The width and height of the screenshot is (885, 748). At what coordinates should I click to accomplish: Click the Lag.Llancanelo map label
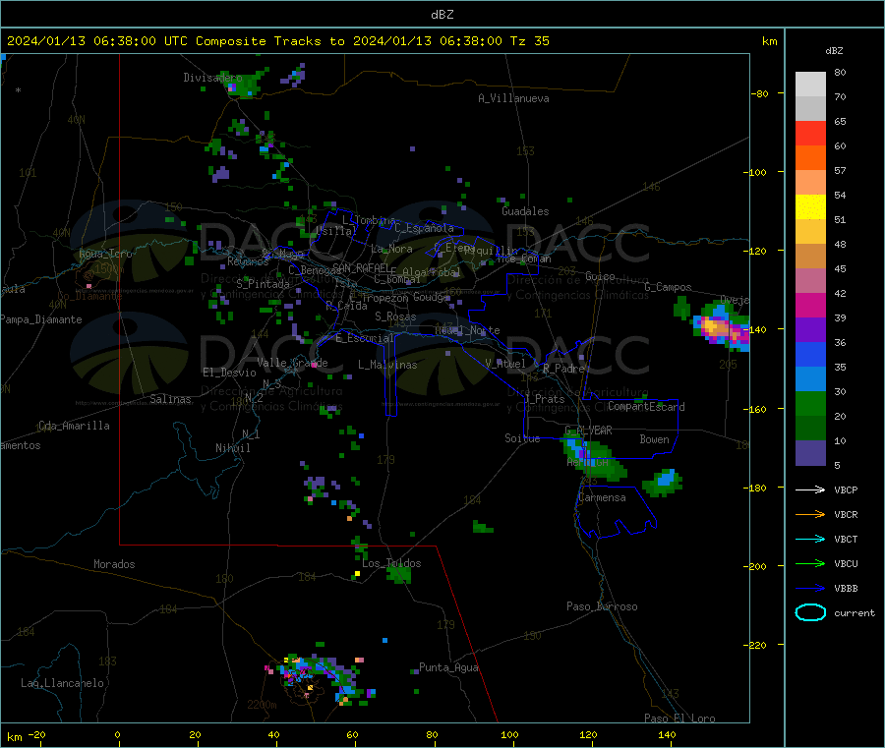pos(62,683)
